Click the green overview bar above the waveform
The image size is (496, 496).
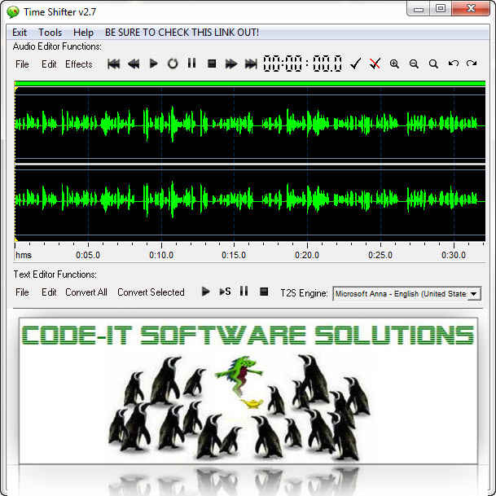point(250,84)
